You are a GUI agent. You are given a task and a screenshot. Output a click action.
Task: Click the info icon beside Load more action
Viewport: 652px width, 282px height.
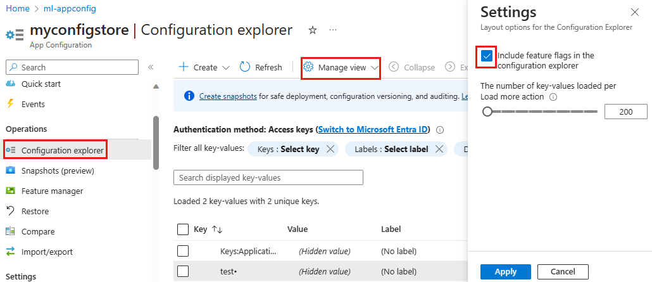pos(553,97)
